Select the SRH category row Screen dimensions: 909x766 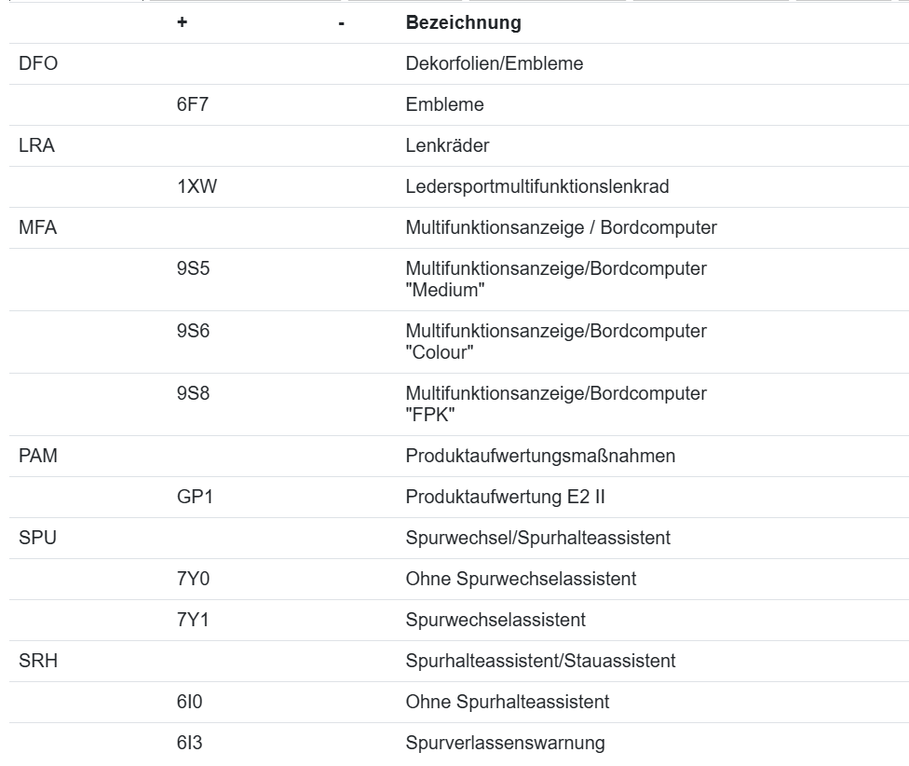point(459,661)
